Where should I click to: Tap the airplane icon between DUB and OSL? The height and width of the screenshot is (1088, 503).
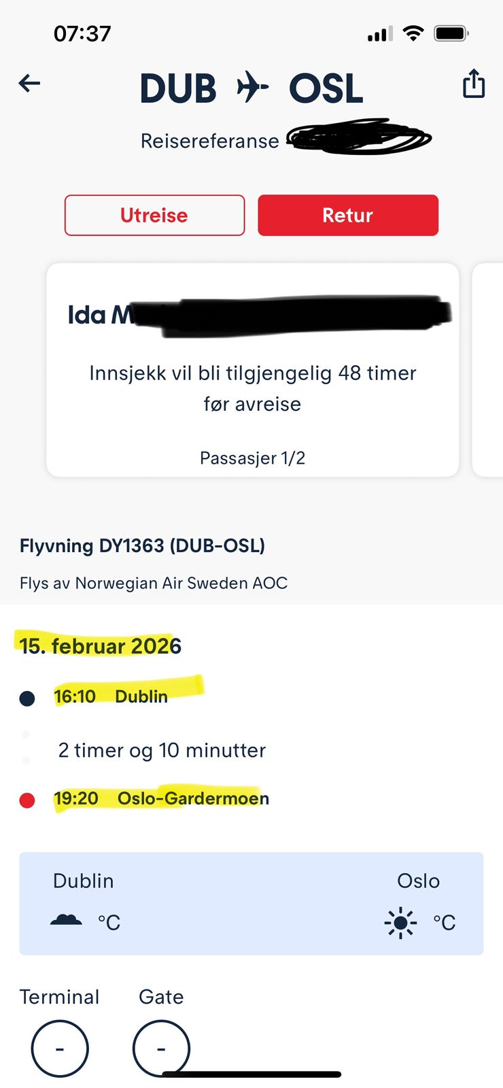(x=252, y=88)
